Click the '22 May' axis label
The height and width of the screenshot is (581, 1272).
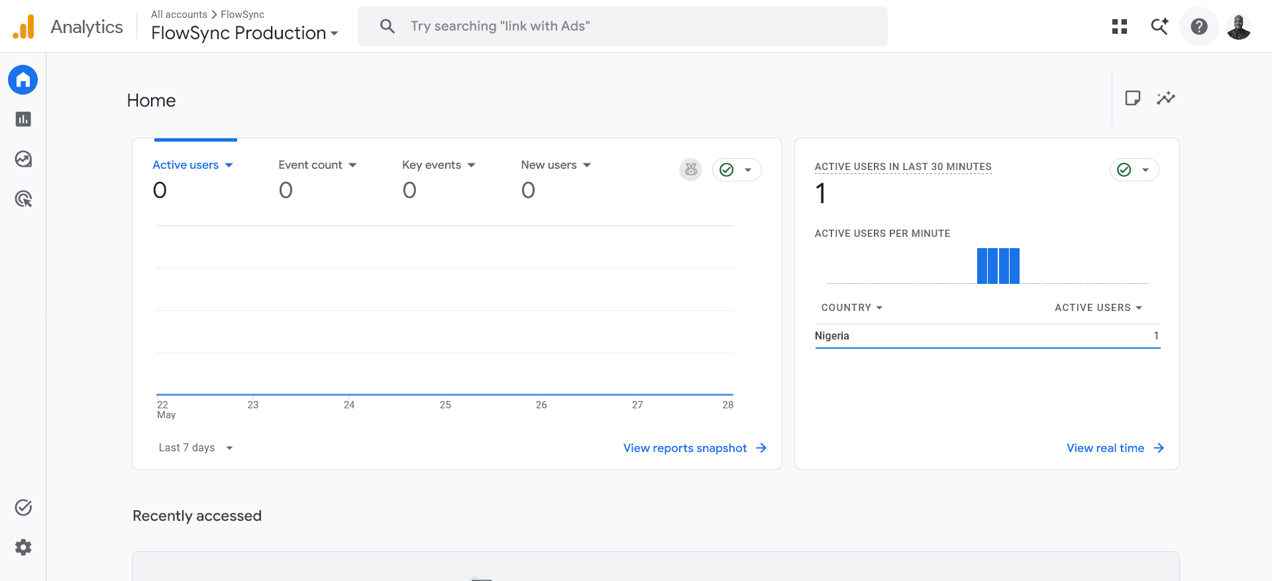click(x=166, y=410)
